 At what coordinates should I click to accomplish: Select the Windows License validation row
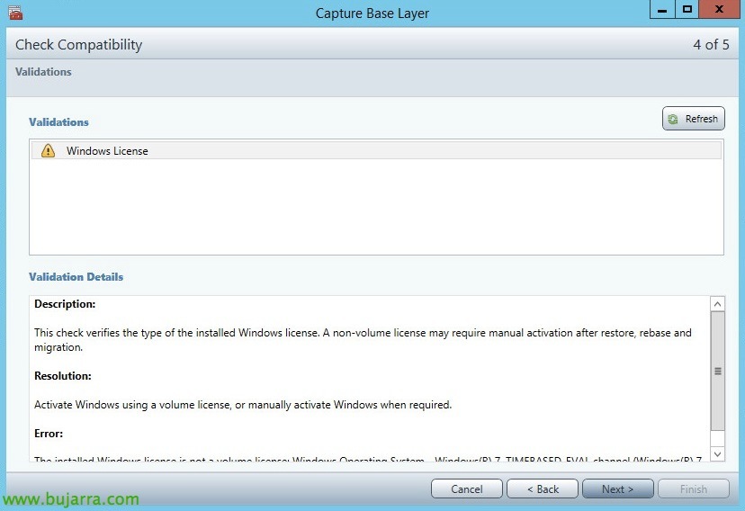click(x=376, y=150)
